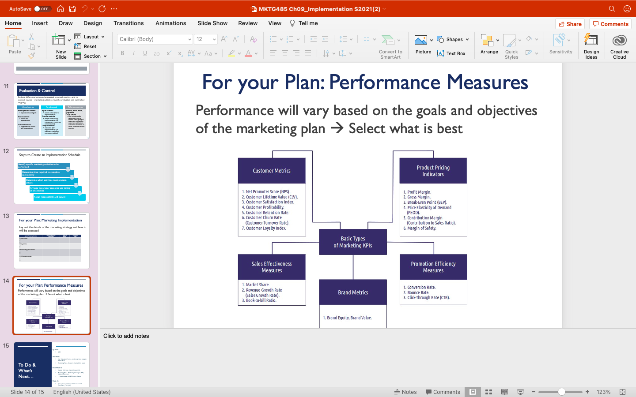The height and width of the screenshot is (397, 636).
Task: Save the presentation using the floppy disk icon
Action: coord(72,9)
